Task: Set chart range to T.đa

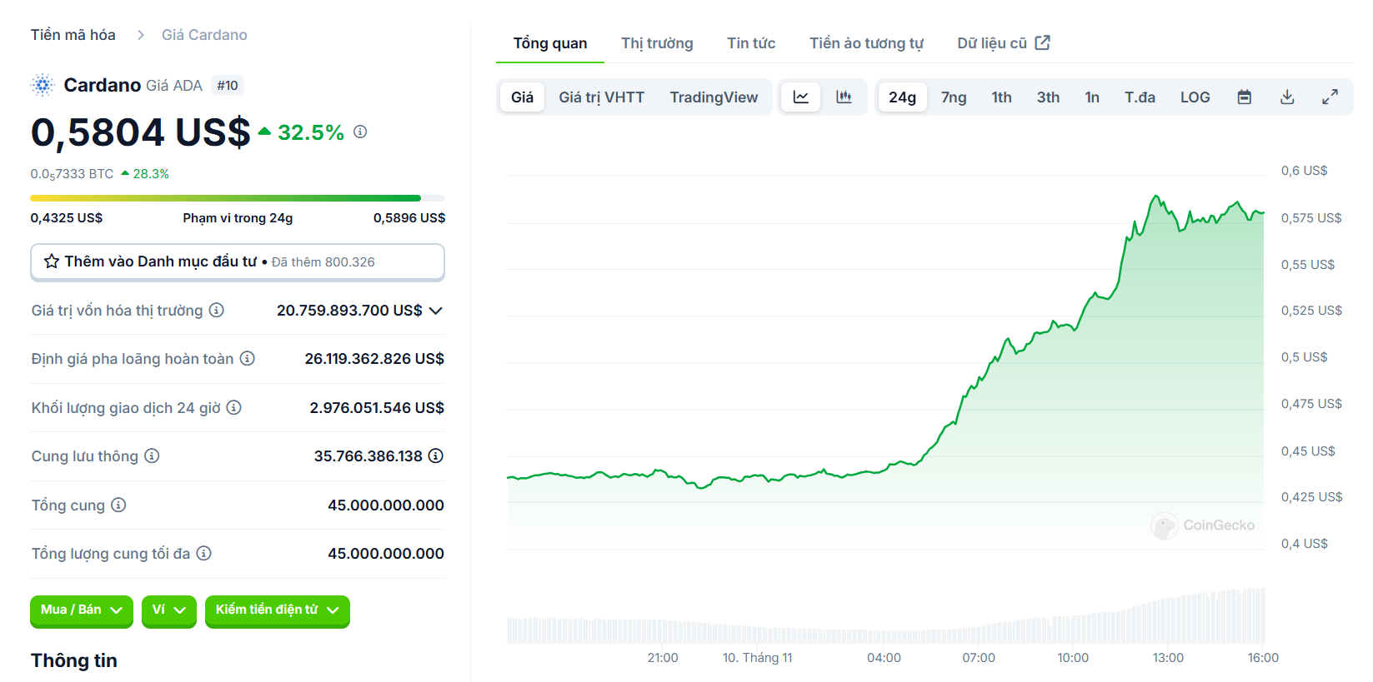Action: 1140,97
